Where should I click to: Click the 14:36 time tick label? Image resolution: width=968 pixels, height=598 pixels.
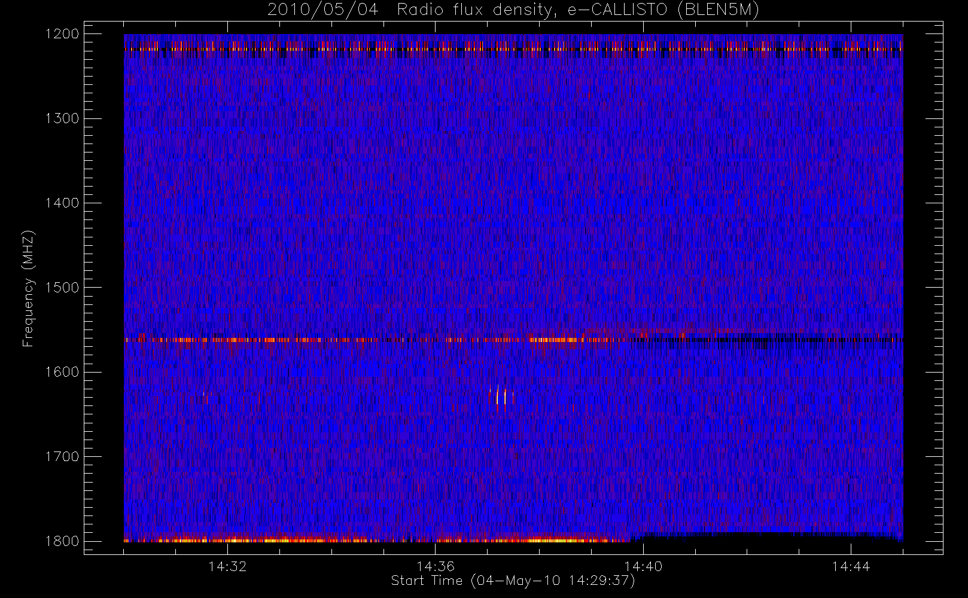tap(436, 566)
